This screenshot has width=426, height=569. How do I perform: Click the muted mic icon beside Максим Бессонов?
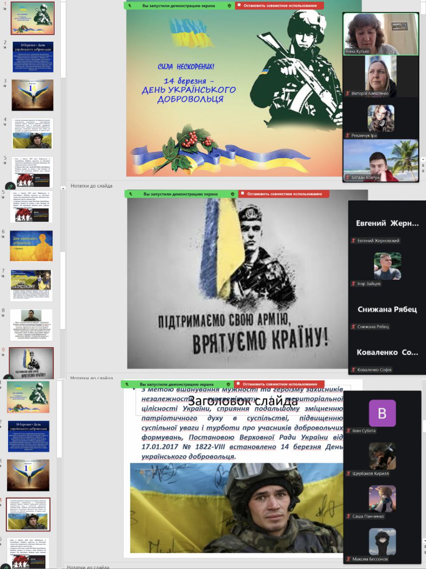349,559
